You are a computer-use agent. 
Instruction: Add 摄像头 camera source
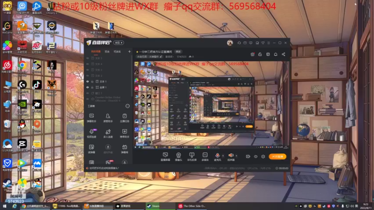pyautogui.click(x=179, y=157)
